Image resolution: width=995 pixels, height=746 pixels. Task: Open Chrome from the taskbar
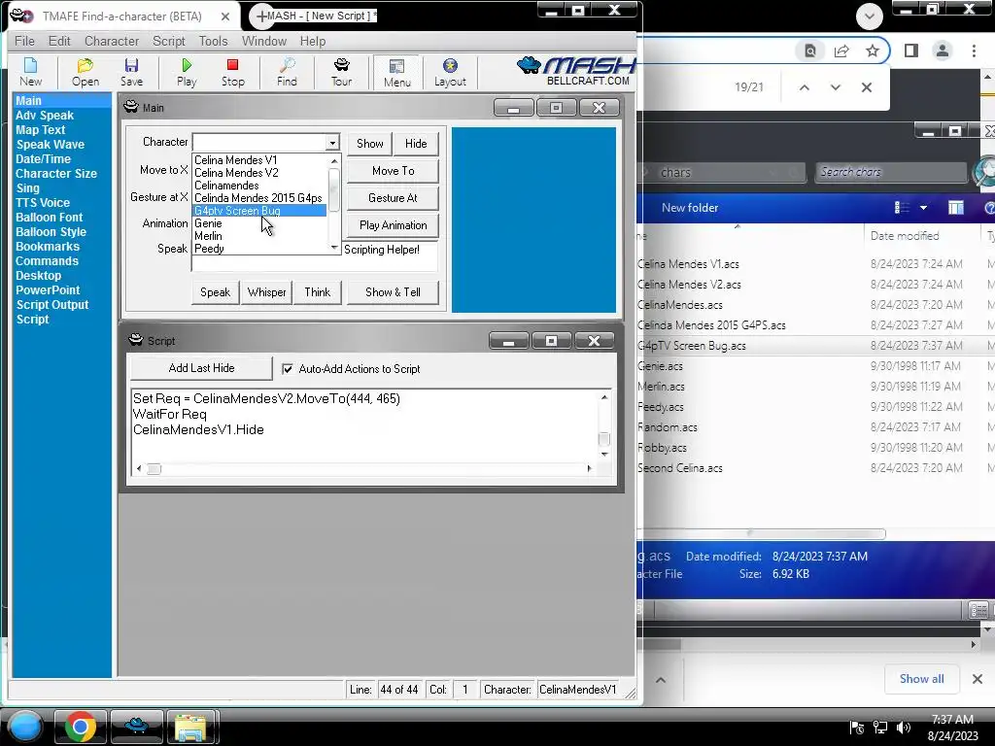pos(80,727)
